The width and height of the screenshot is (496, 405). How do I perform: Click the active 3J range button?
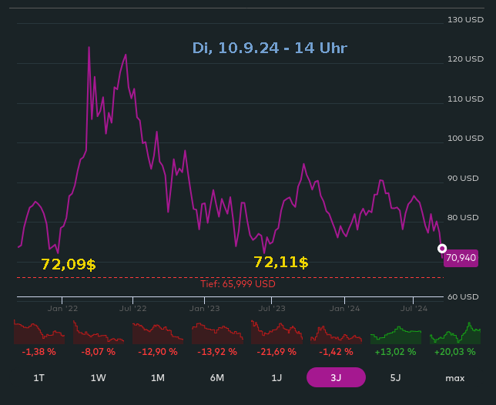[336, 377]
